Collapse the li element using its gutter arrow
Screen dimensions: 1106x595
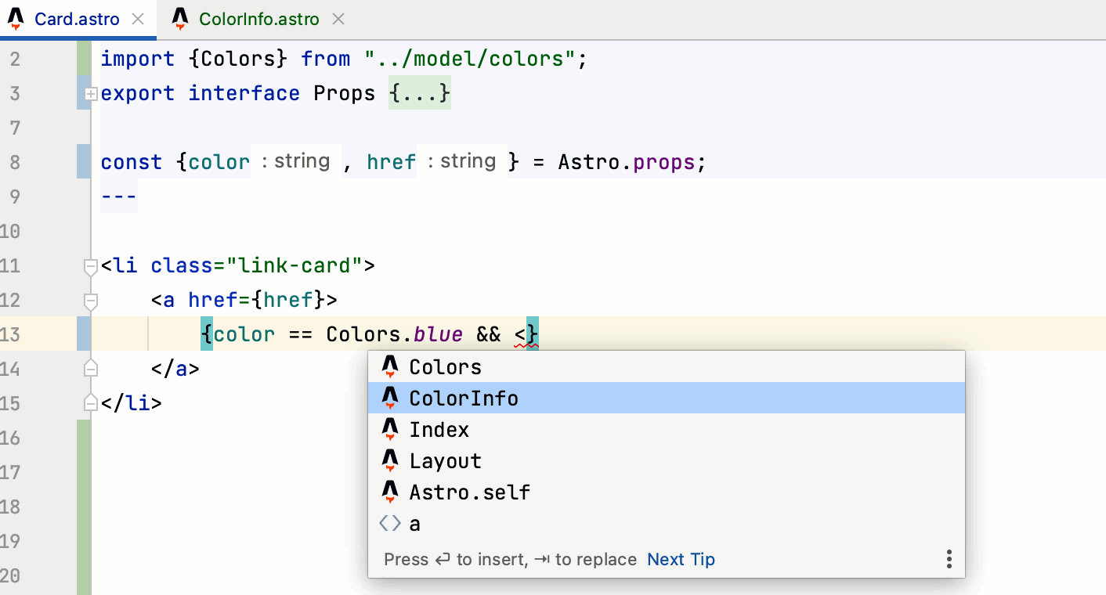(x=89, y=265)
